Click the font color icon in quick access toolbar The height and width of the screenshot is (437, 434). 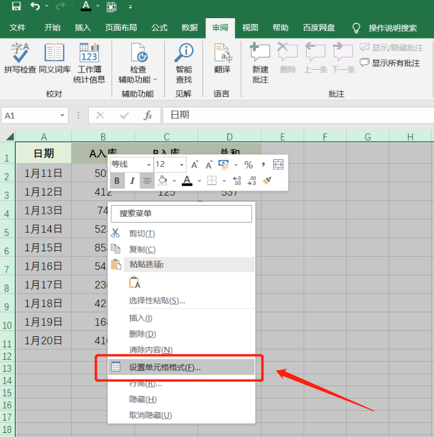coord(86,6)
